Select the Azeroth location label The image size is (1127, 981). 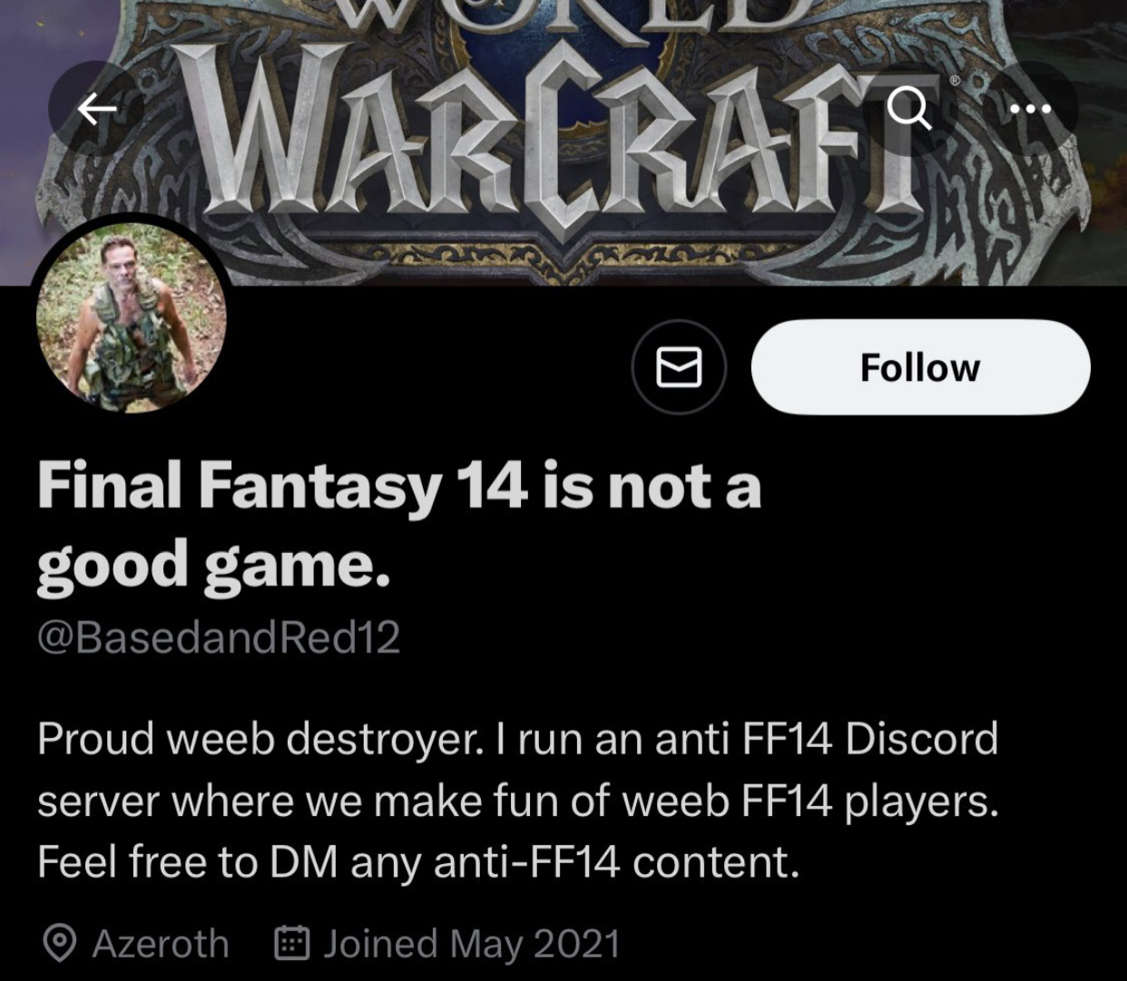pos(161,944)
